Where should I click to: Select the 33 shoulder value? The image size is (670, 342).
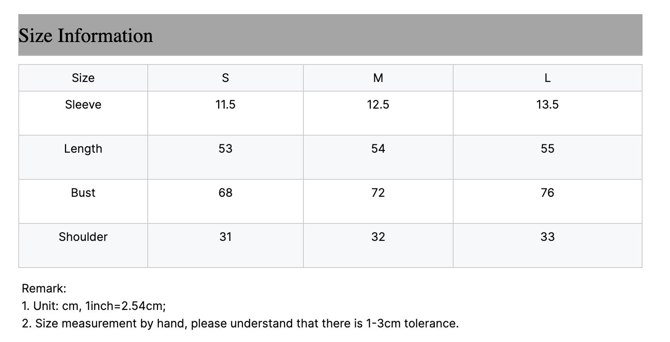[x=547, y=237]
